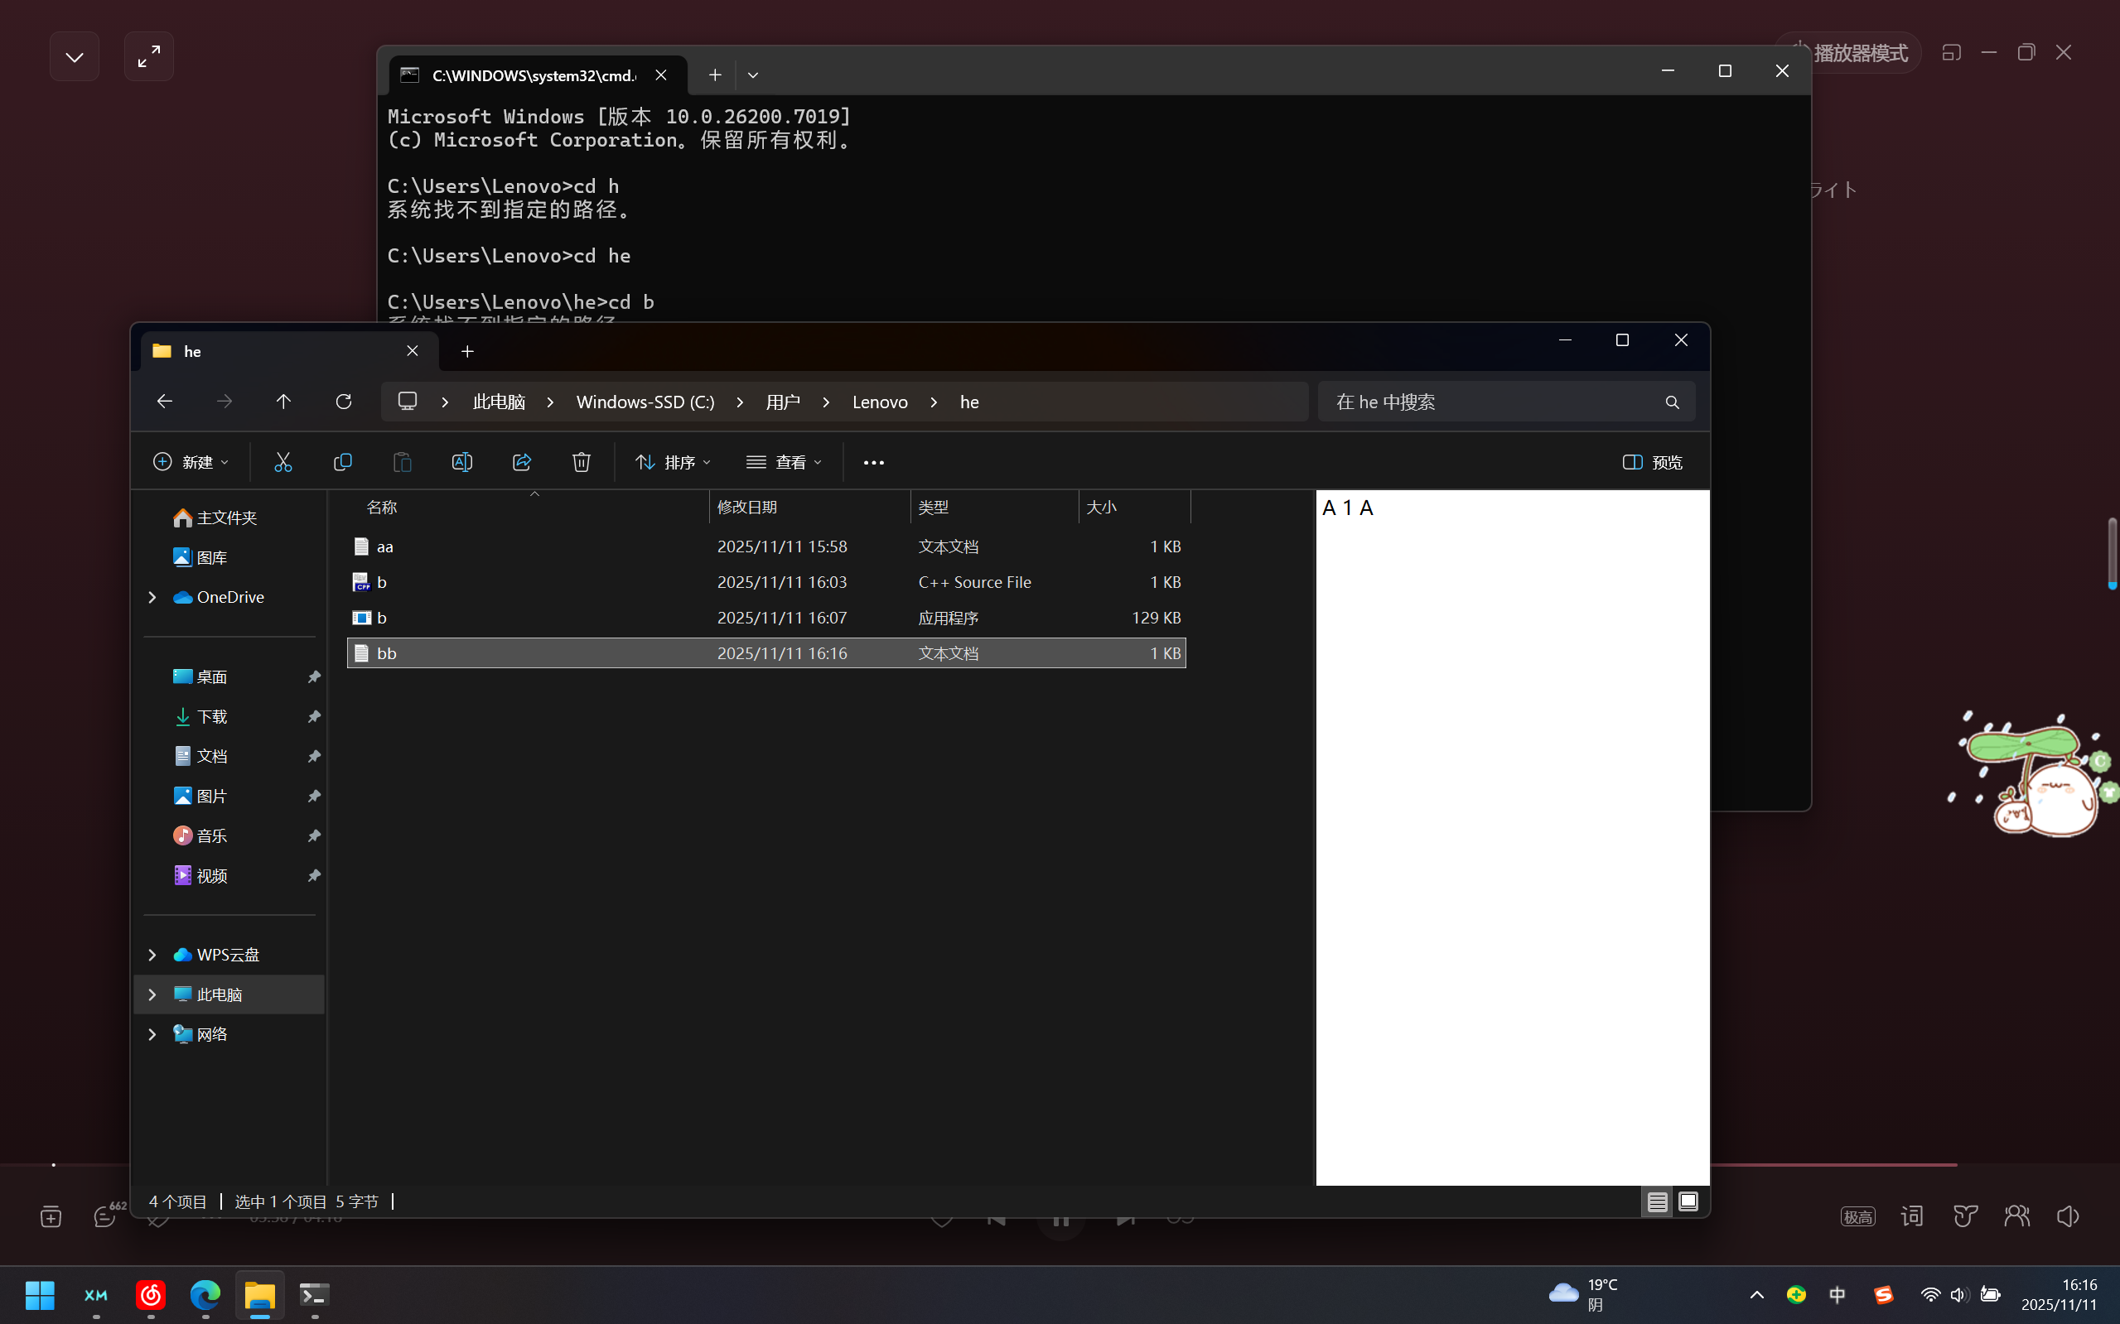Expand the OneDrive tree node
Image resolution: width=2120 pixels, height=1324 pixels.
[152, 597]
